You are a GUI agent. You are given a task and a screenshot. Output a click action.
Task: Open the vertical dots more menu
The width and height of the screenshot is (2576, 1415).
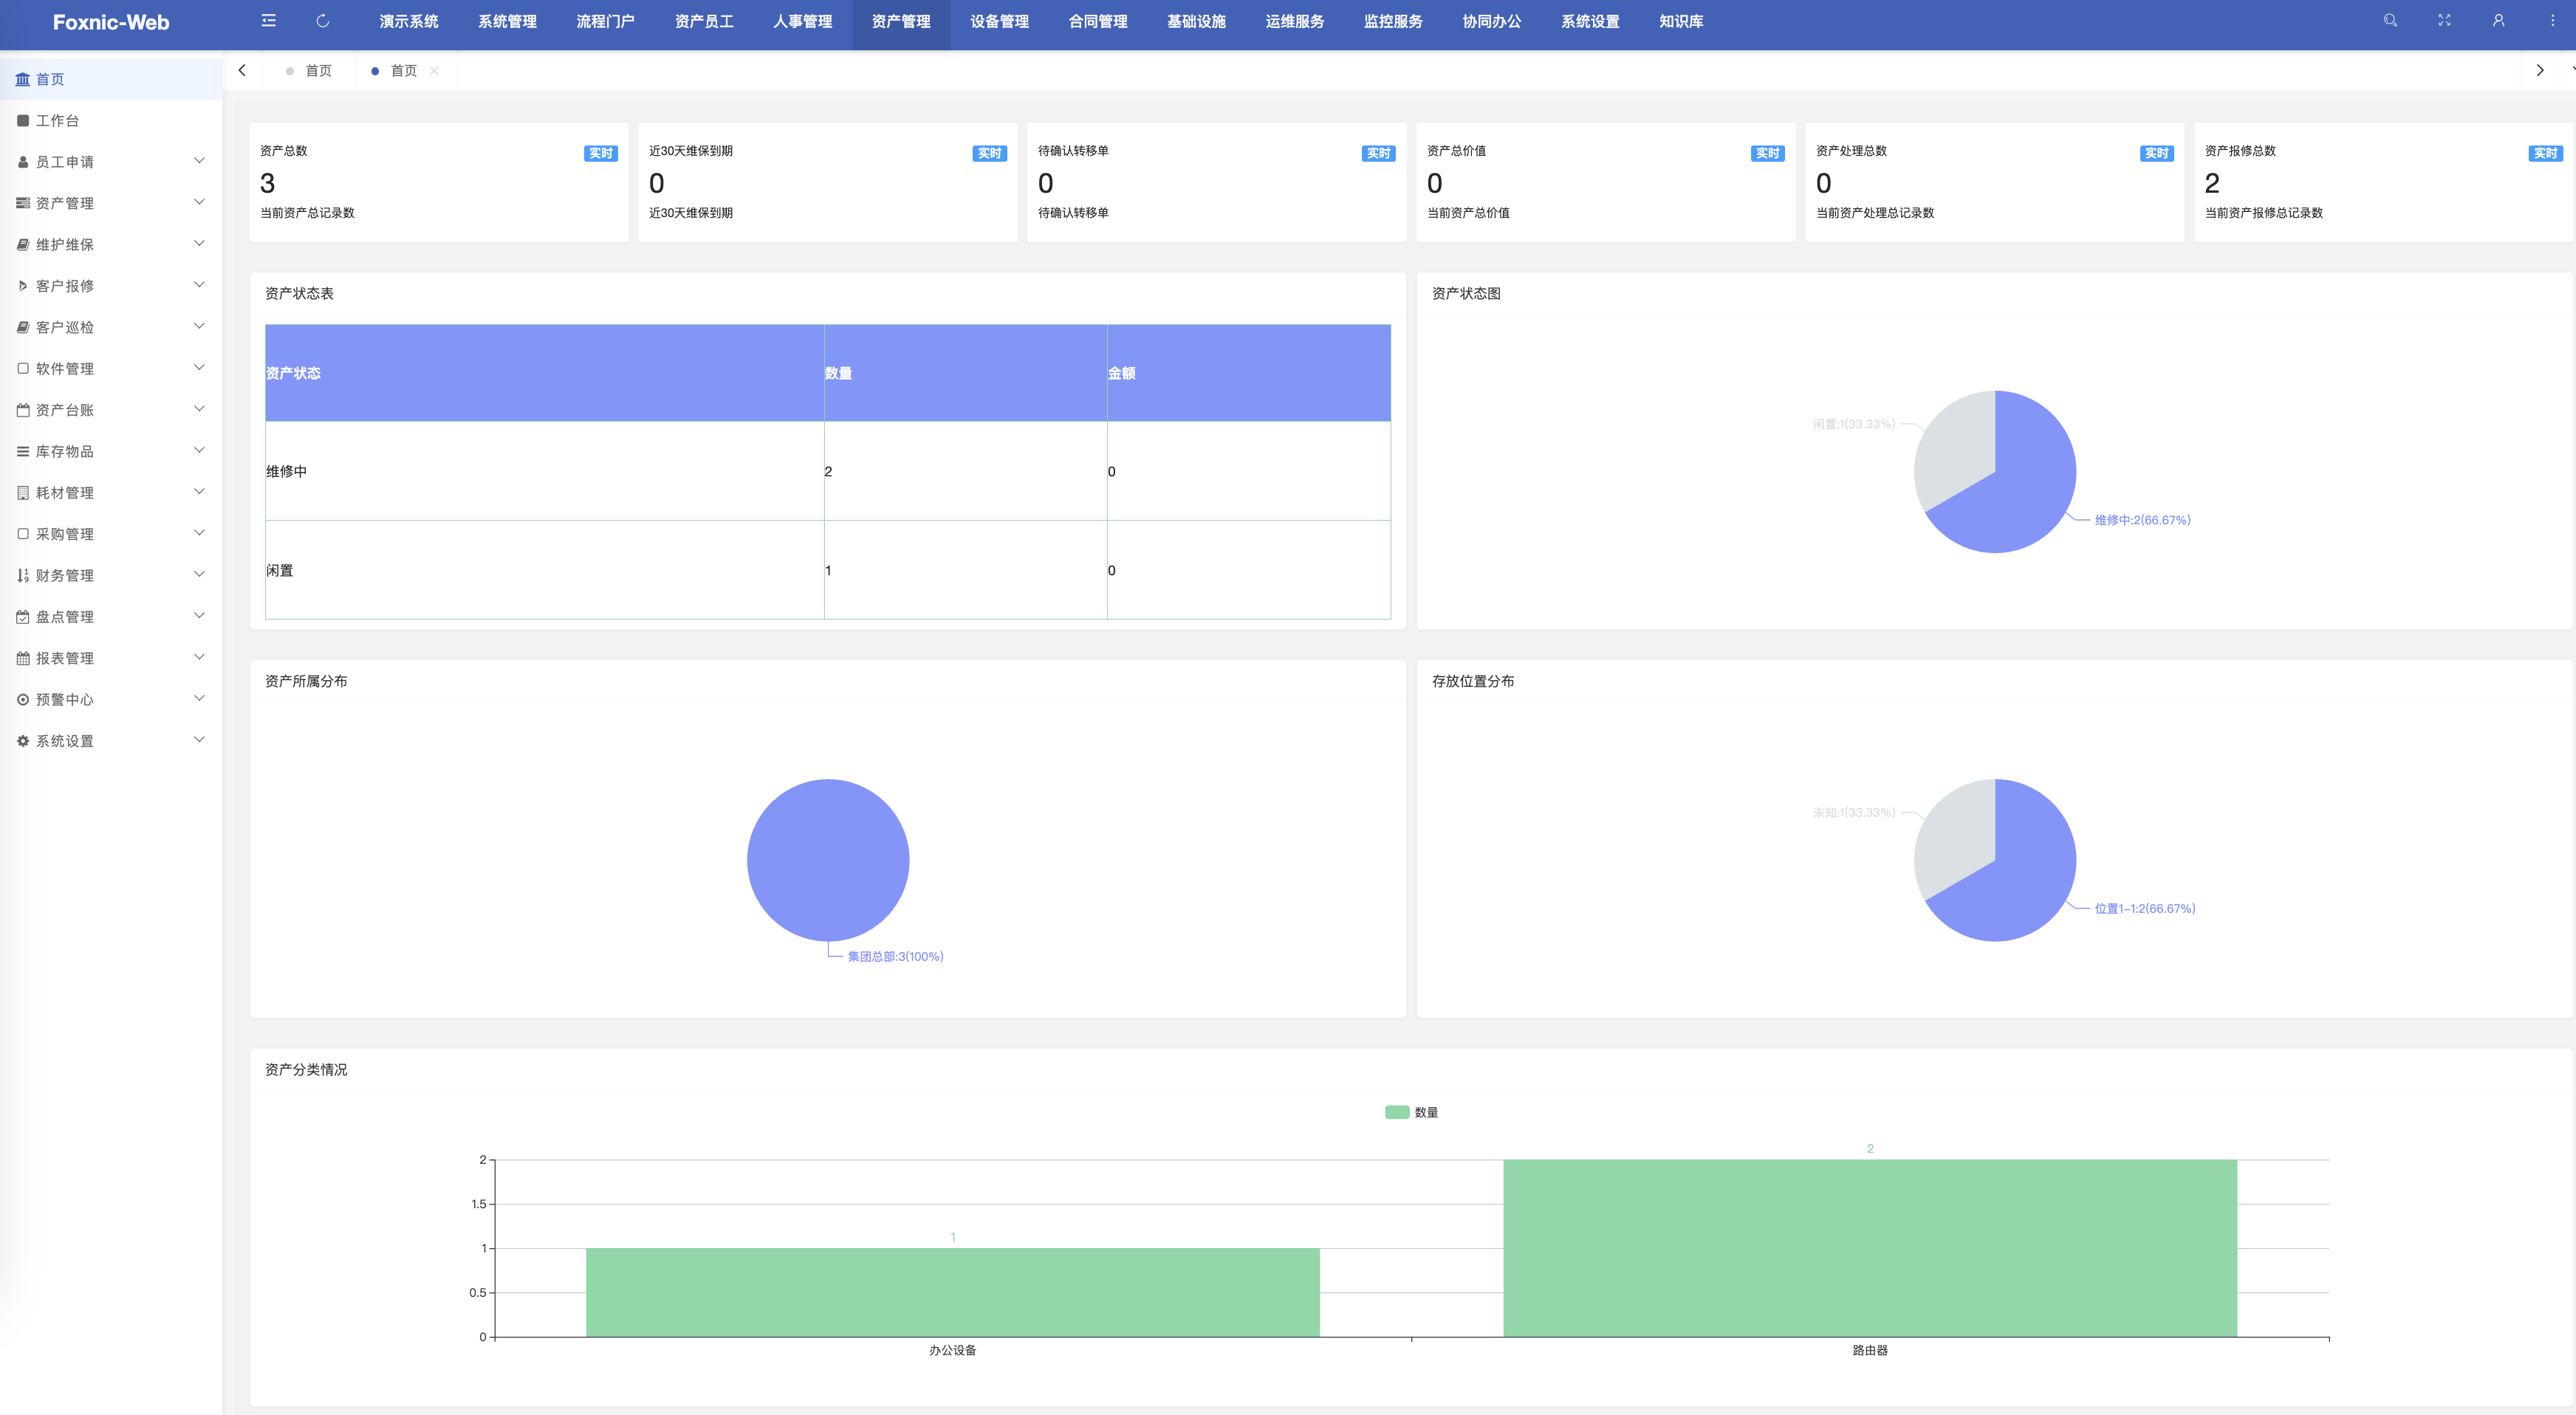click(2552, 21)
